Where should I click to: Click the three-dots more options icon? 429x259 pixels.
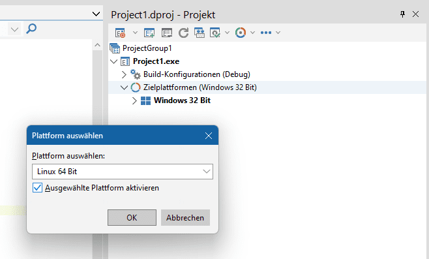[266, 33]
